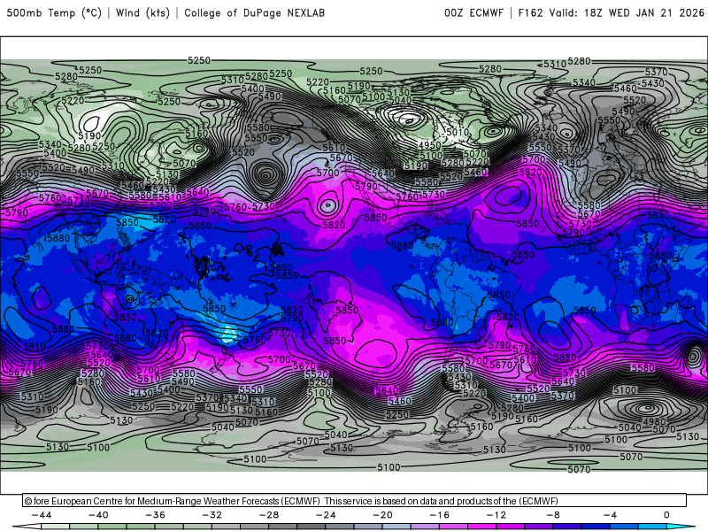Viewport: 708px width, 531px height.
Task: Click the '-24' colorbar scale label
Action: (326, 515)
